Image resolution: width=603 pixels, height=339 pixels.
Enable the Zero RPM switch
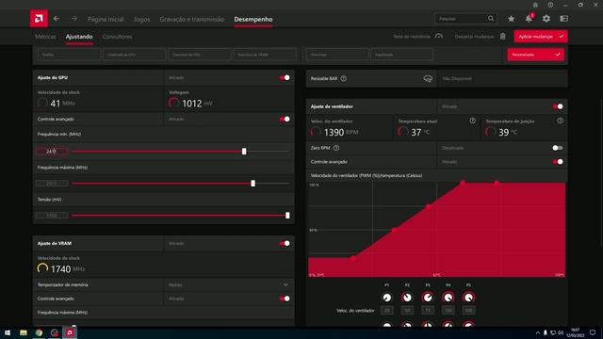click(558, 148)
